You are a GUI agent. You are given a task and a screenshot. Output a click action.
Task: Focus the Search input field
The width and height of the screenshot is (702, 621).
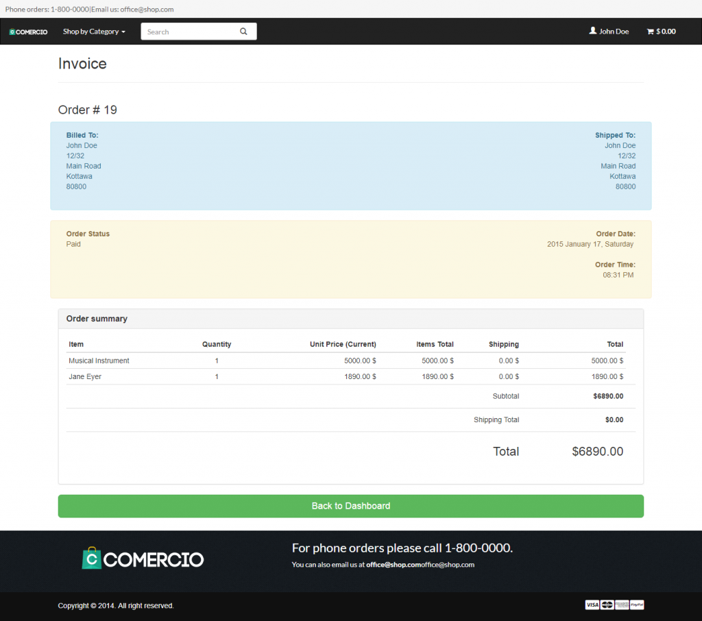(x=189, y=32)
